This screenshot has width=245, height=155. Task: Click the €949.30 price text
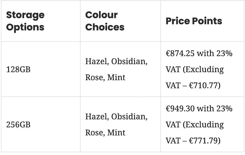pyautogui.click(x=180, y=109)
